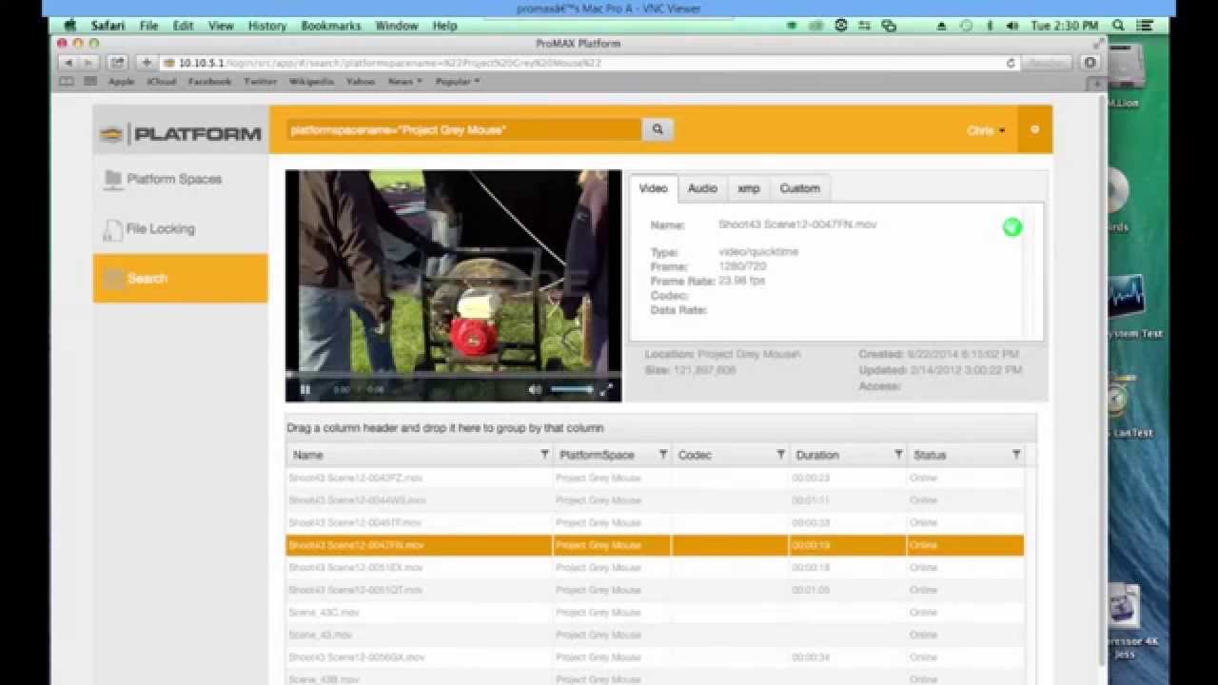Select row Shoot43 Scene12-0051QT.mov
Screen dimensions: 1218x685
[655, 590]
